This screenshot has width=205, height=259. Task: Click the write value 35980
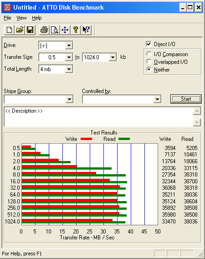(x=169, y=215)
